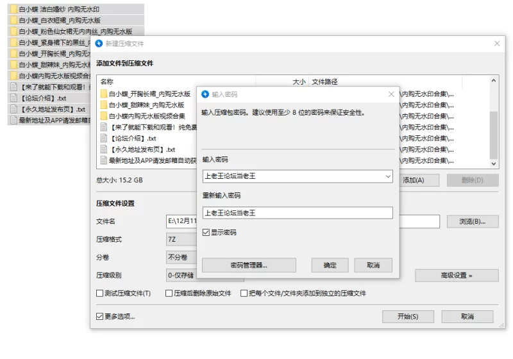Open the 压缩格式 7Z dropdown
This screenshot has width=513, height=359.
tap(181, 239)
